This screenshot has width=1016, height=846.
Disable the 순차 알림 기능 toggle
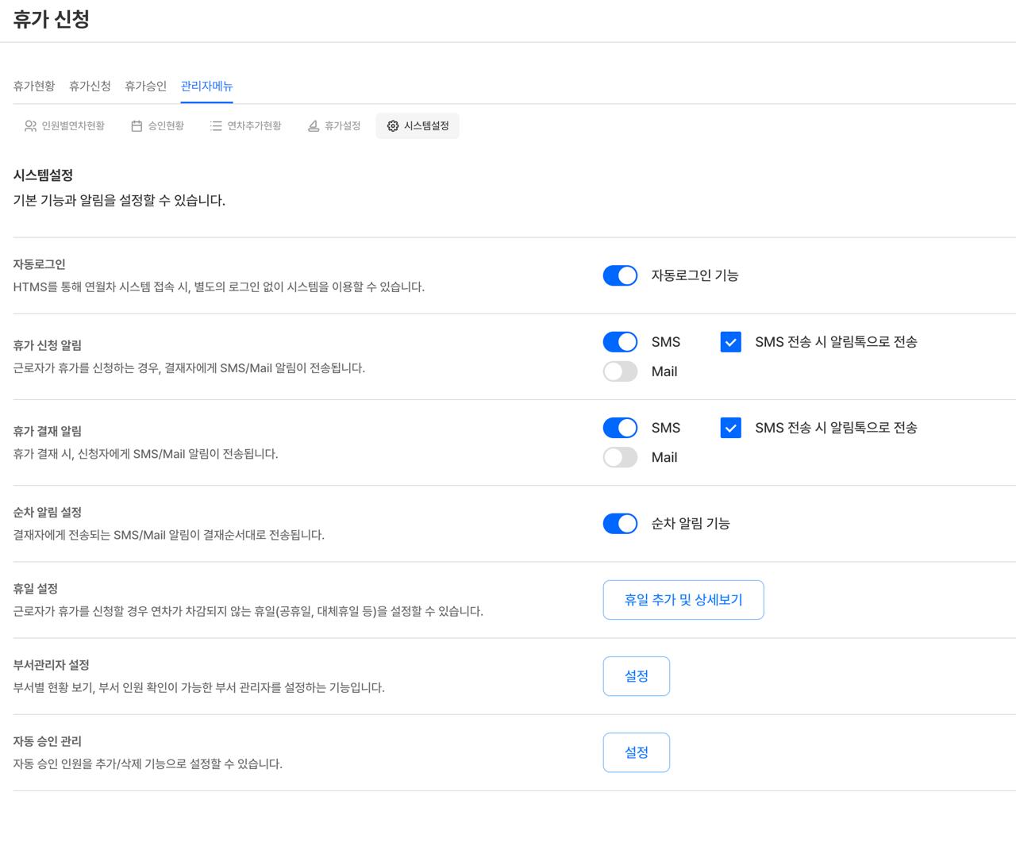[620, 524]
